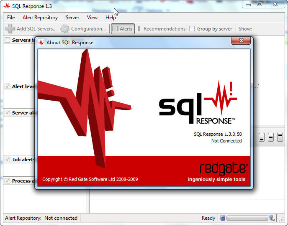This screenshot has height=226, width=288.
Task: Open the SQL Response title bar logo
Action: click(x=7, y=6)
